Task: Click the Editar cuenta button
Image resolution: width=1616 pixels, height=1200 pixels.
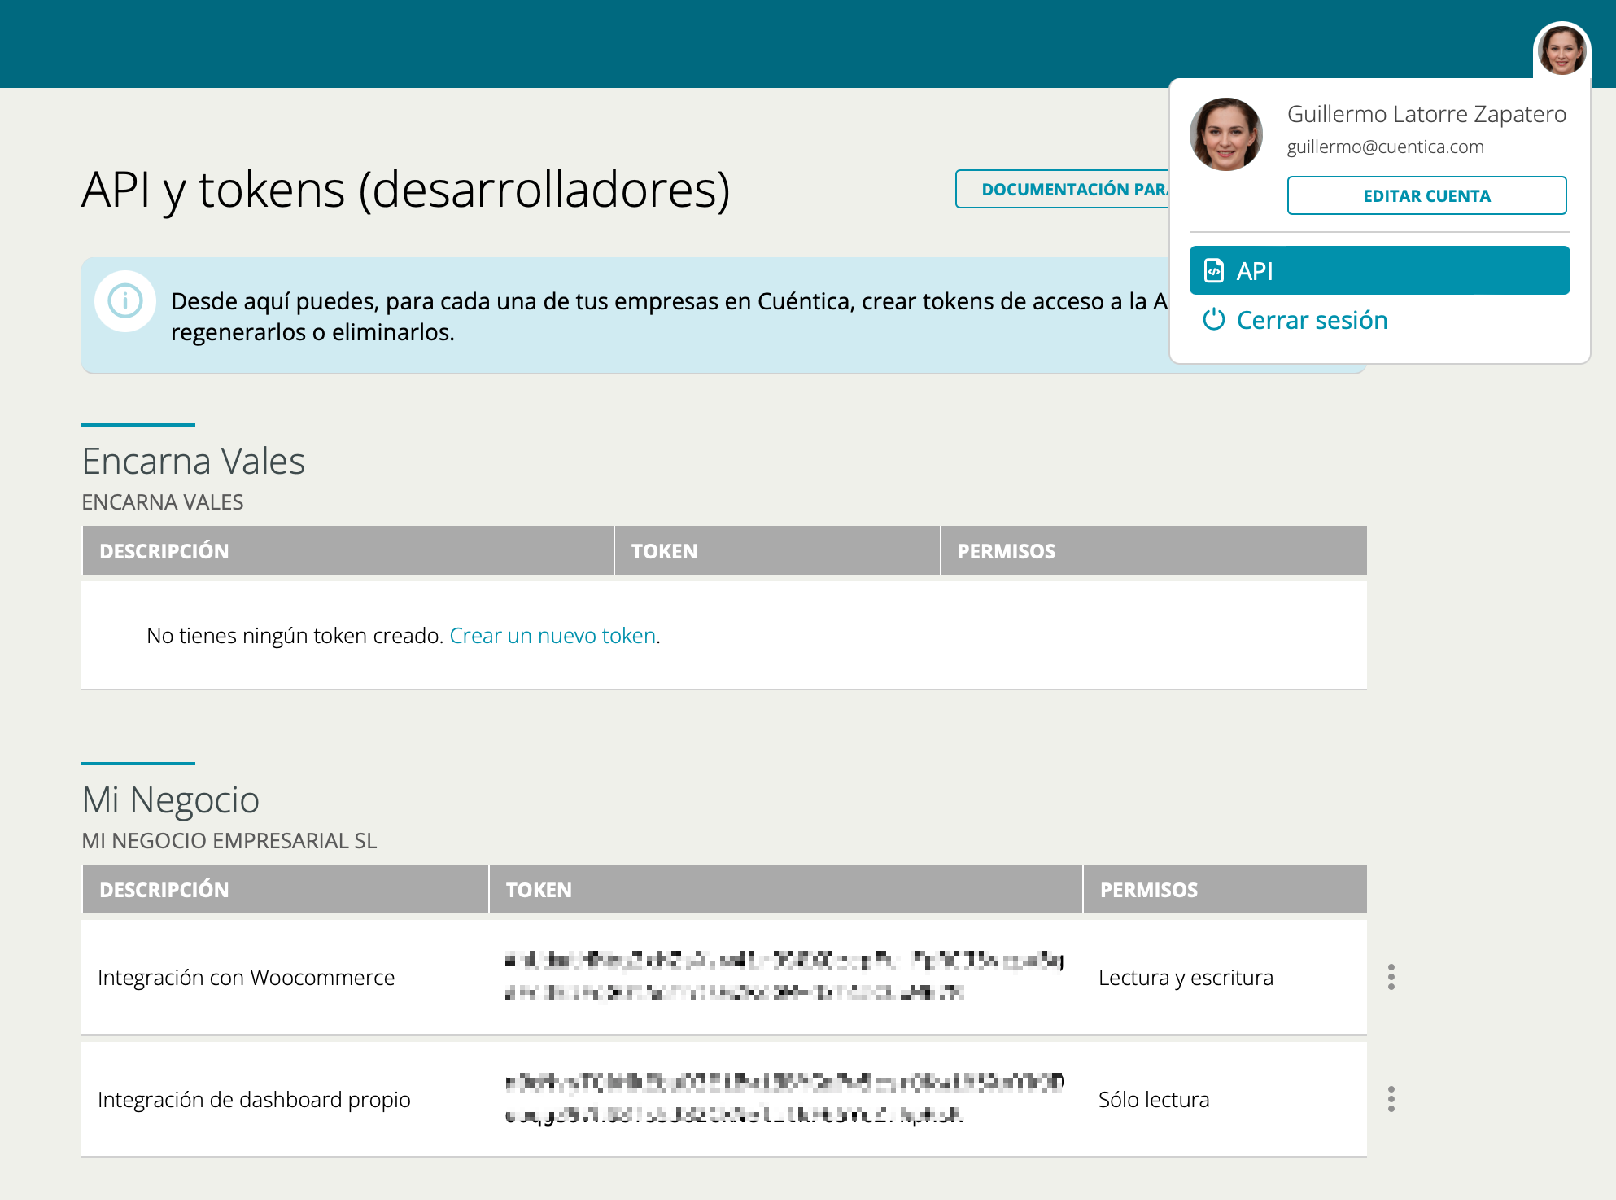Action: coord(1426,195)
